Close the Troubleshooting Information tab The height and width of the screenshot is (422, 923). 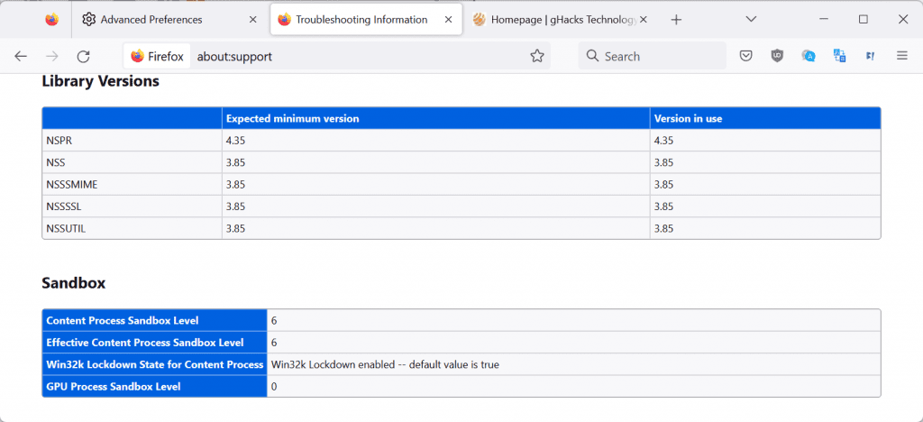448,20
